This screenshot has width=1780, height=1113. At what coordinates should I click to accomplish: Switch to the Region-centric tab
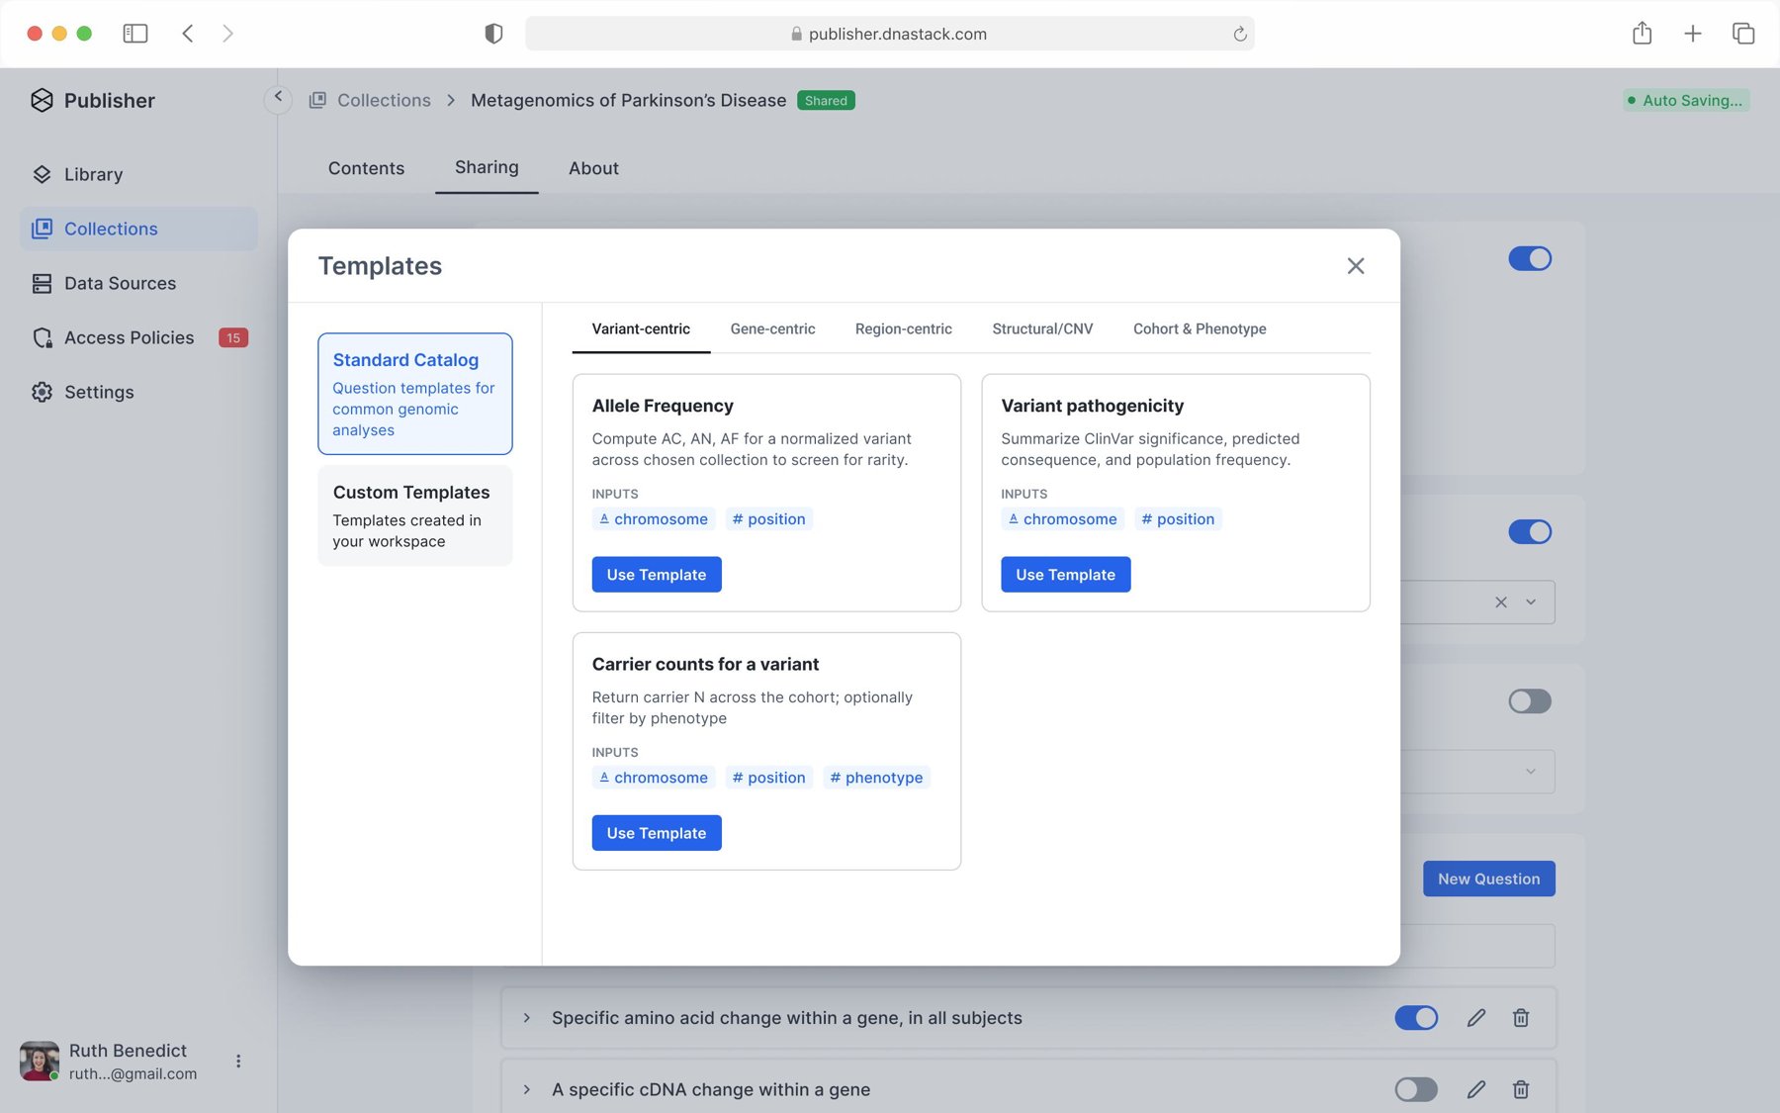coord(904,328)
